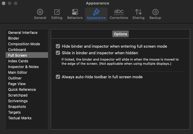Select General Interface in sidebar
The image size is (193, 134).
coord(23,33)
